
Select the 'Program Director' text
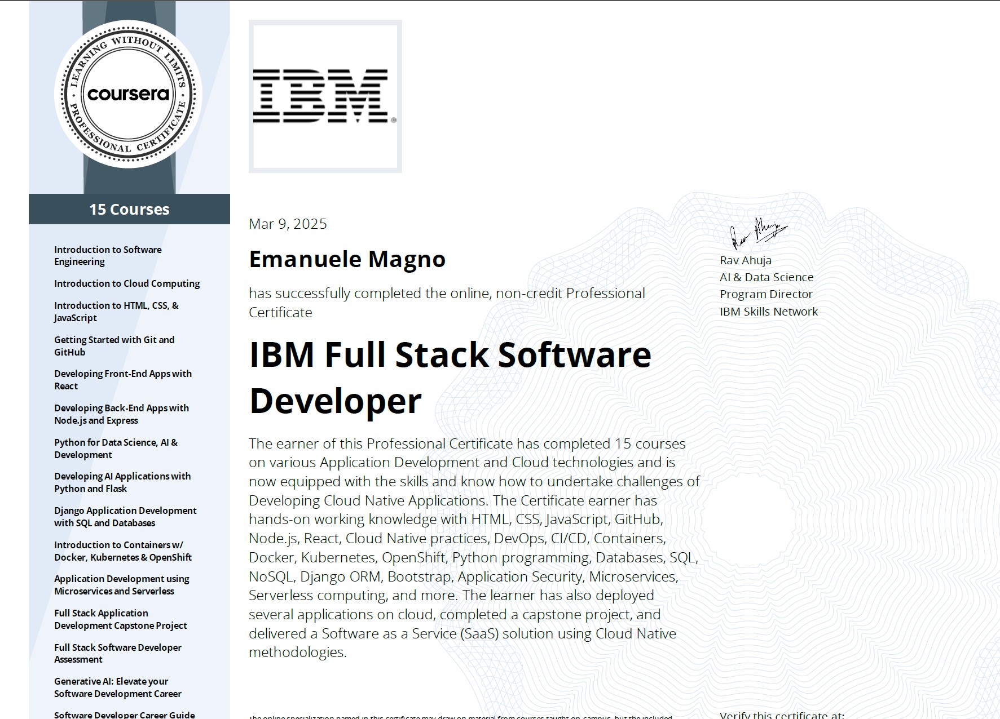[x=766, y=294]
